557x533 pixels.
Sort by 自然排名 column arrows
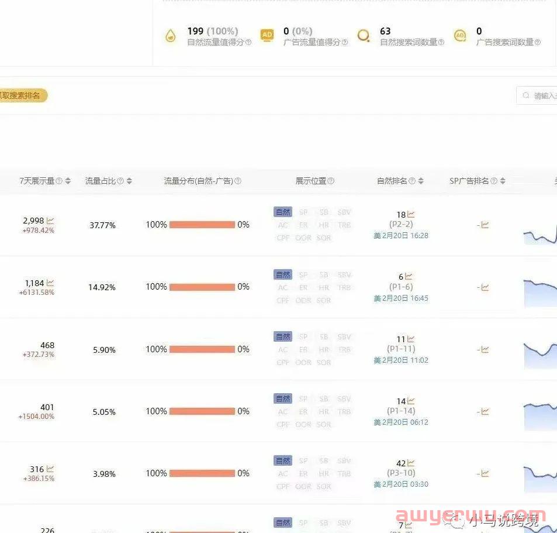(421, 181)
